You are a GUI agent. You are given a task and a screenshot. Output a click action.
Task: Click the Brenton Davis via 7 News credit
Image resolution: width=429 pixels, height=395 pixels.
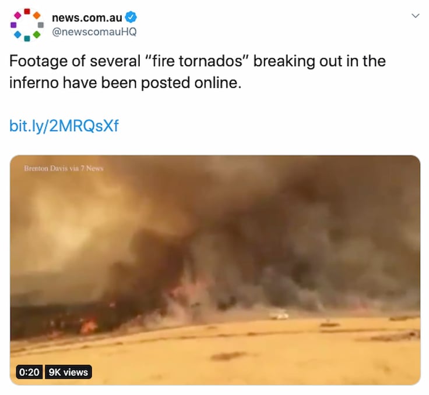(64, 169)
